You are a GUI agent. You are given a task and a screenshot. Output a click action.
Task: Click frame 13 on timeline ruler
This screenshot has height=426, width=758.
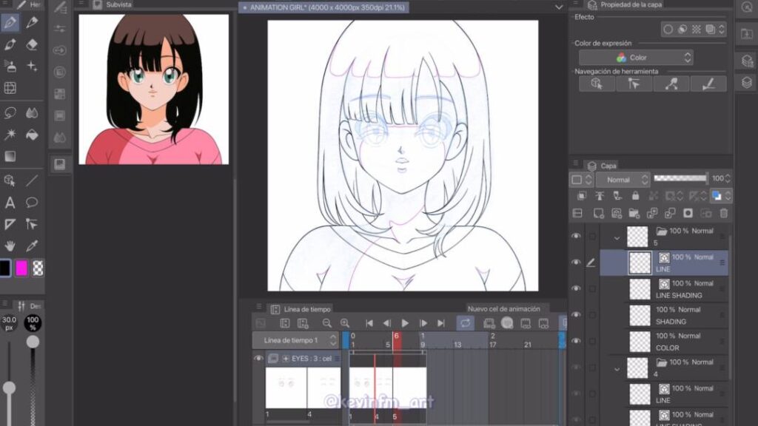pyautogui.click(x=457, y=345)
